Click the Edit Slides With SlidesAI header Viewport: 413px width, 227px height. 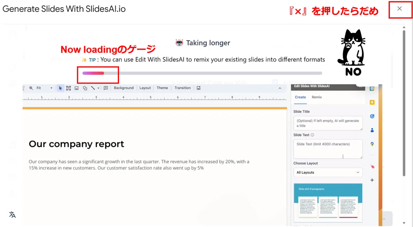pos(311,86)
